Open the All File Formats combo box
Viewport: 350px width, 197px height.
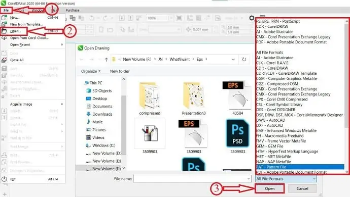pos(286,179)
